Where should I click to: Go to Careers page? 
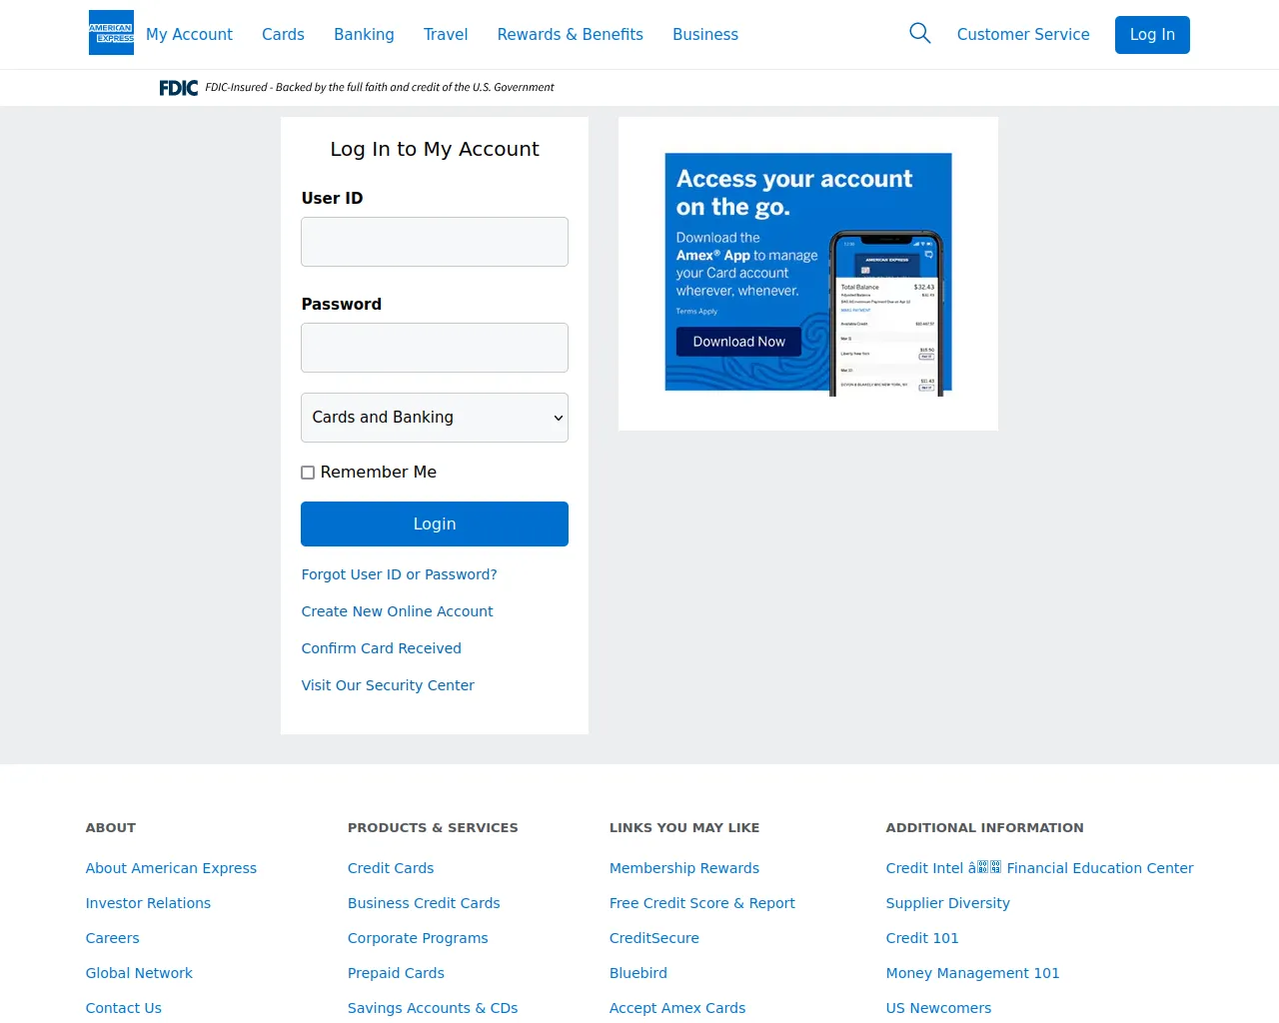(x=112, y=938)
